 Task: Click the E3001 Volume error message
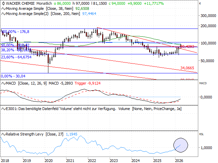(61, 109)
